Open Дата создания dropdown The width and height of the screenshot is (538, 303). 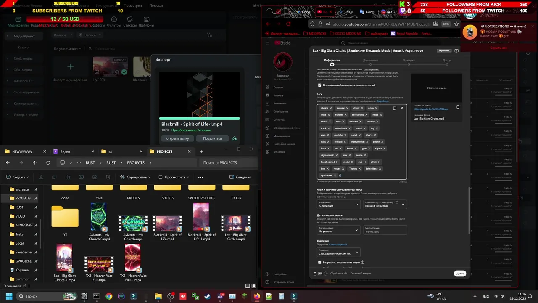[339, 230]
